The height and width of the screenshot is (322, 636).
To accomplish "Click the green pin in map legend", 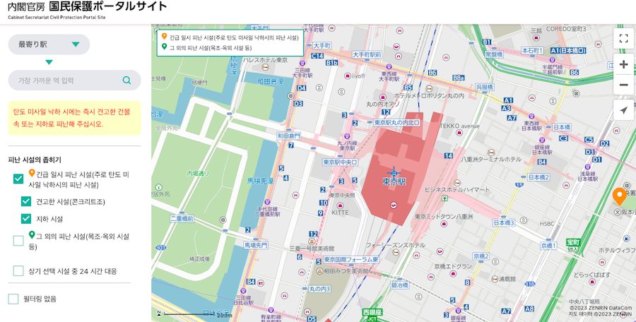I will [x=164, y=47].
